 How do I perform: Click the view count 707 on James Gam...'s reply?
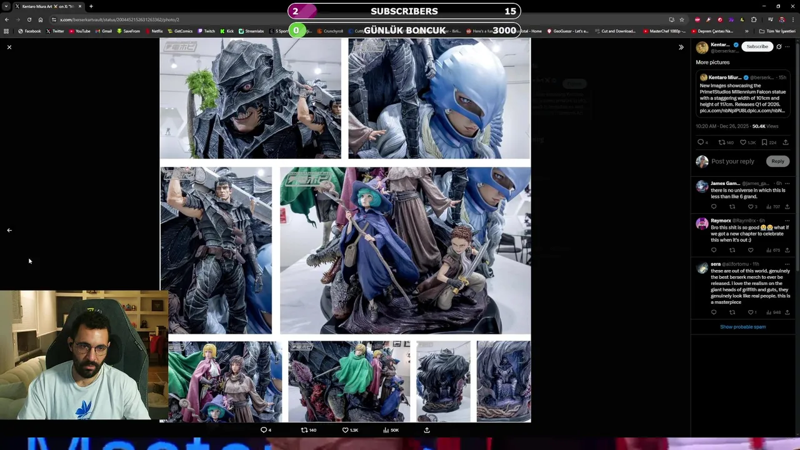point(773,207)
